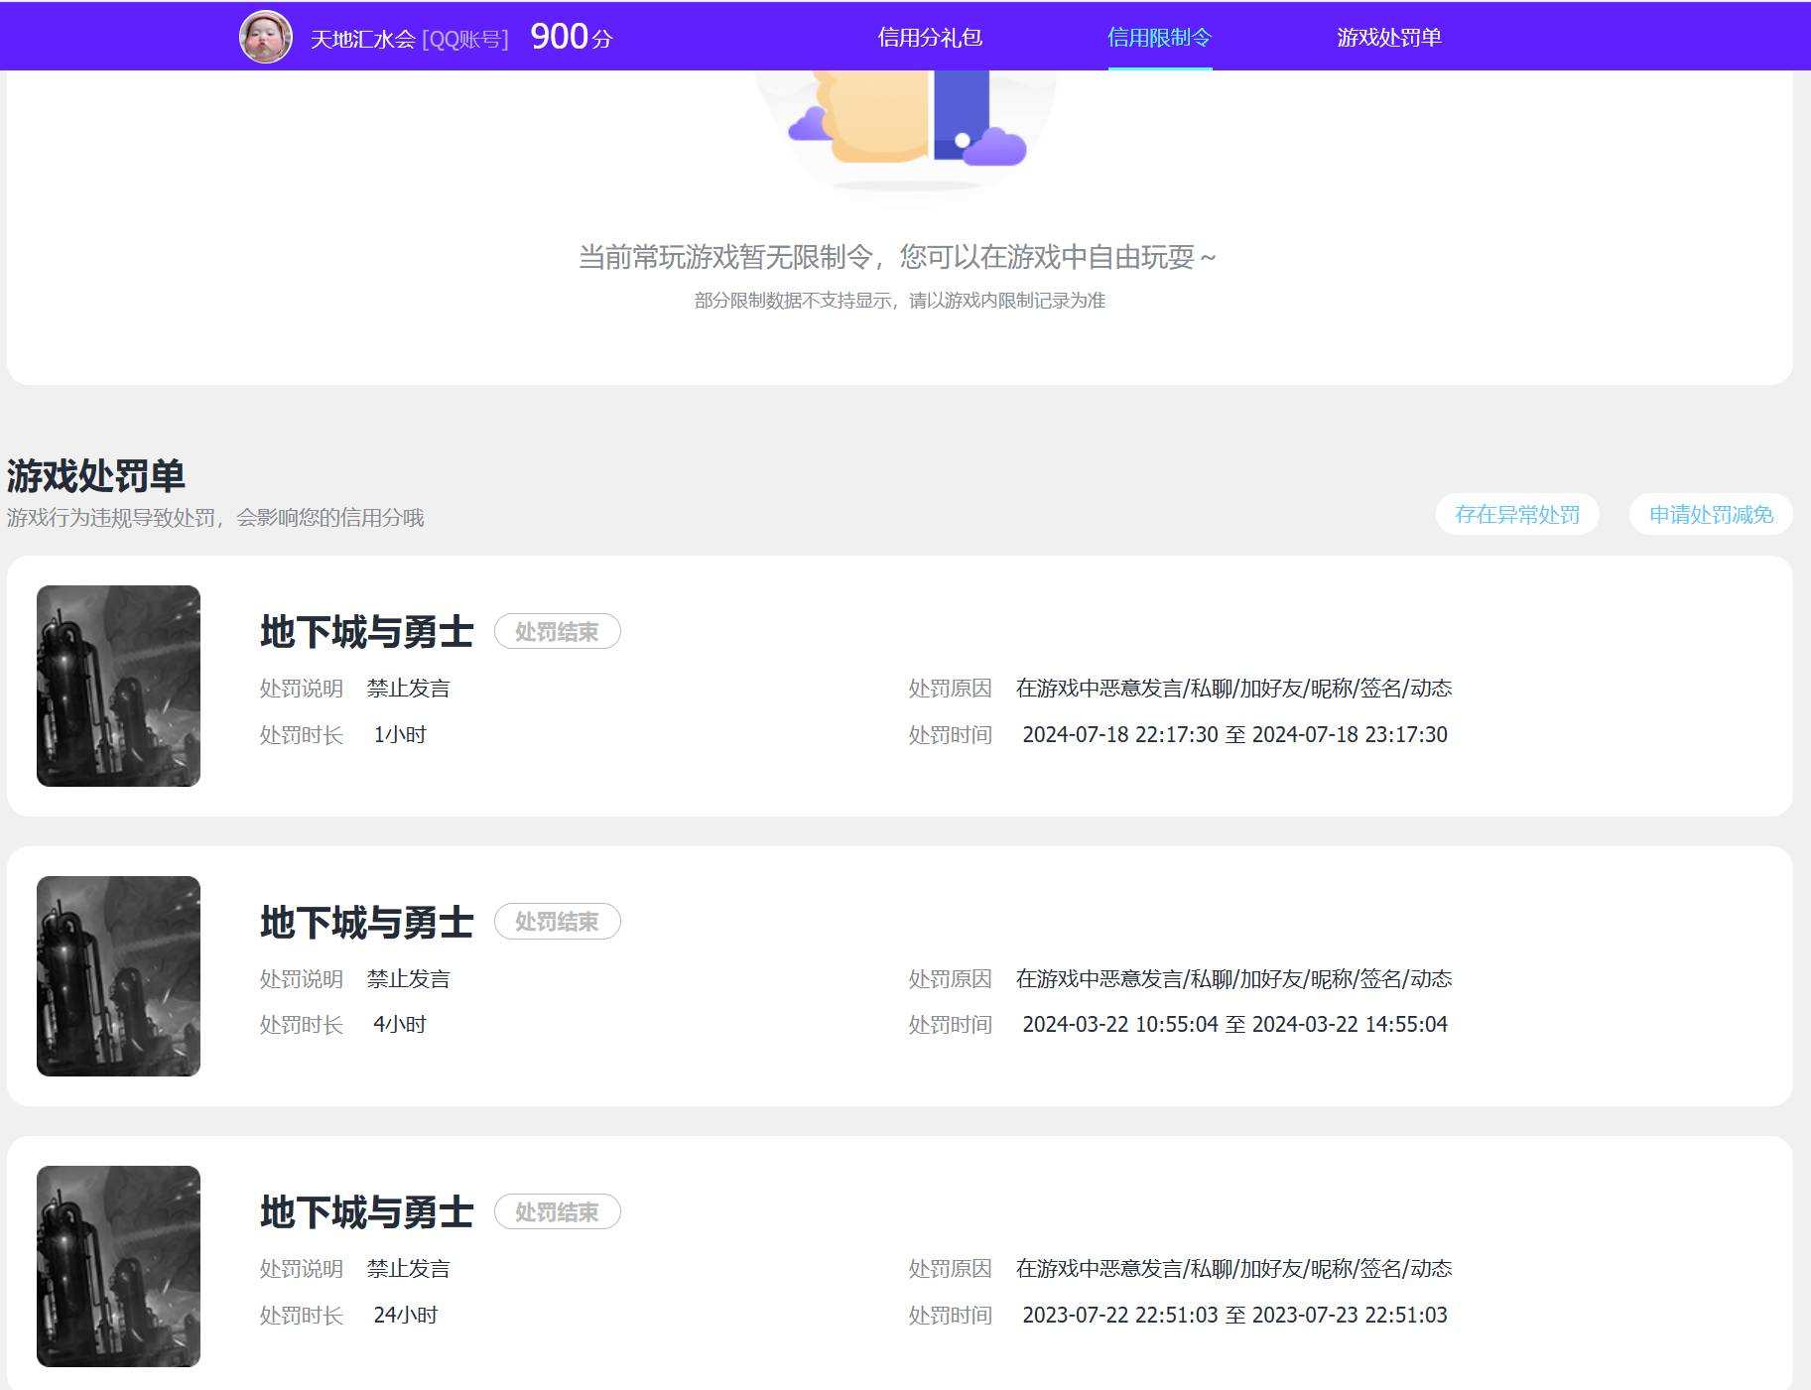Click the 当前常玩游戏暂无限制令 message
Image resolution: width=1811 pixels, height=1390 pixels.
point(897,257)
